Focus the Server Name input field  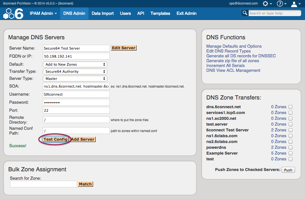click(x=76, y=48)
